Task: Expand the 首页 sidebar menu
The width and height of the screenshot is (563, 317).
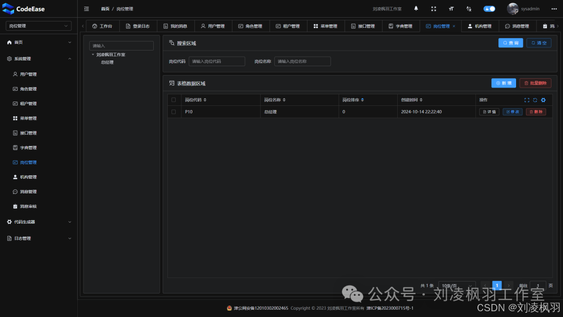Action: click(39, 42)
